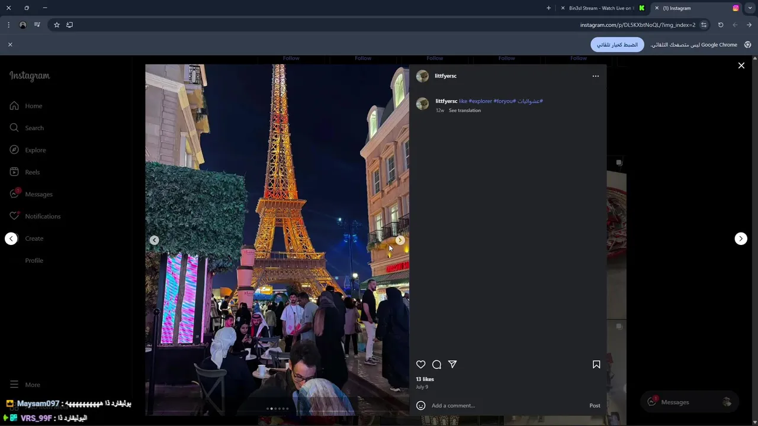Screen dimensions: 758x426
Task: Click the July 9 post date
Action: point(422,387)
